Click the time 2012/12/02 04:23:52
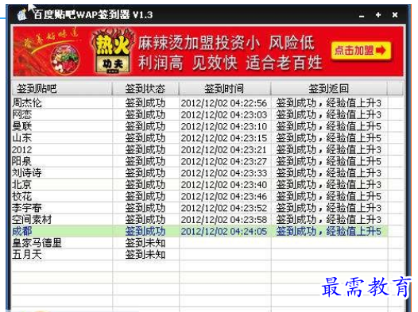Viewport: 418px width, 312px height. tap(224, 208)
